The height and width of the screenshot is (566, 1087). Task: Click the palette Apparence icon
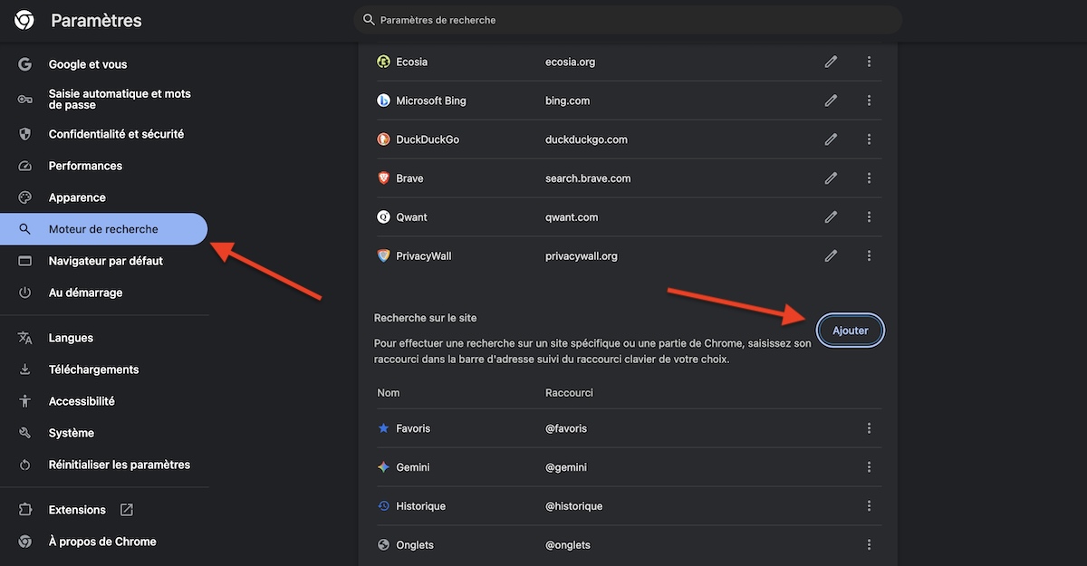[25, 197]
